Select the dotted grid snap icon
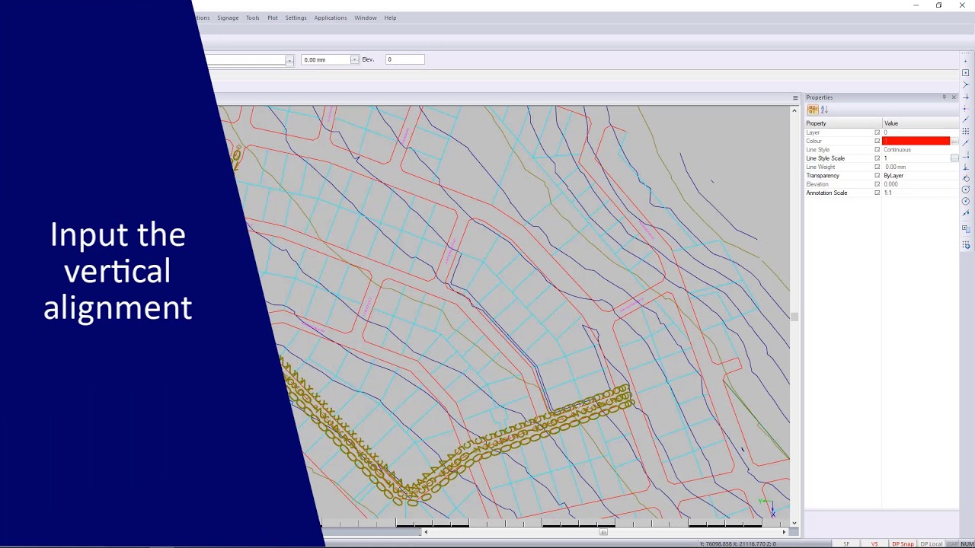The height and width of the screenshot is (548, 975). 966,131
